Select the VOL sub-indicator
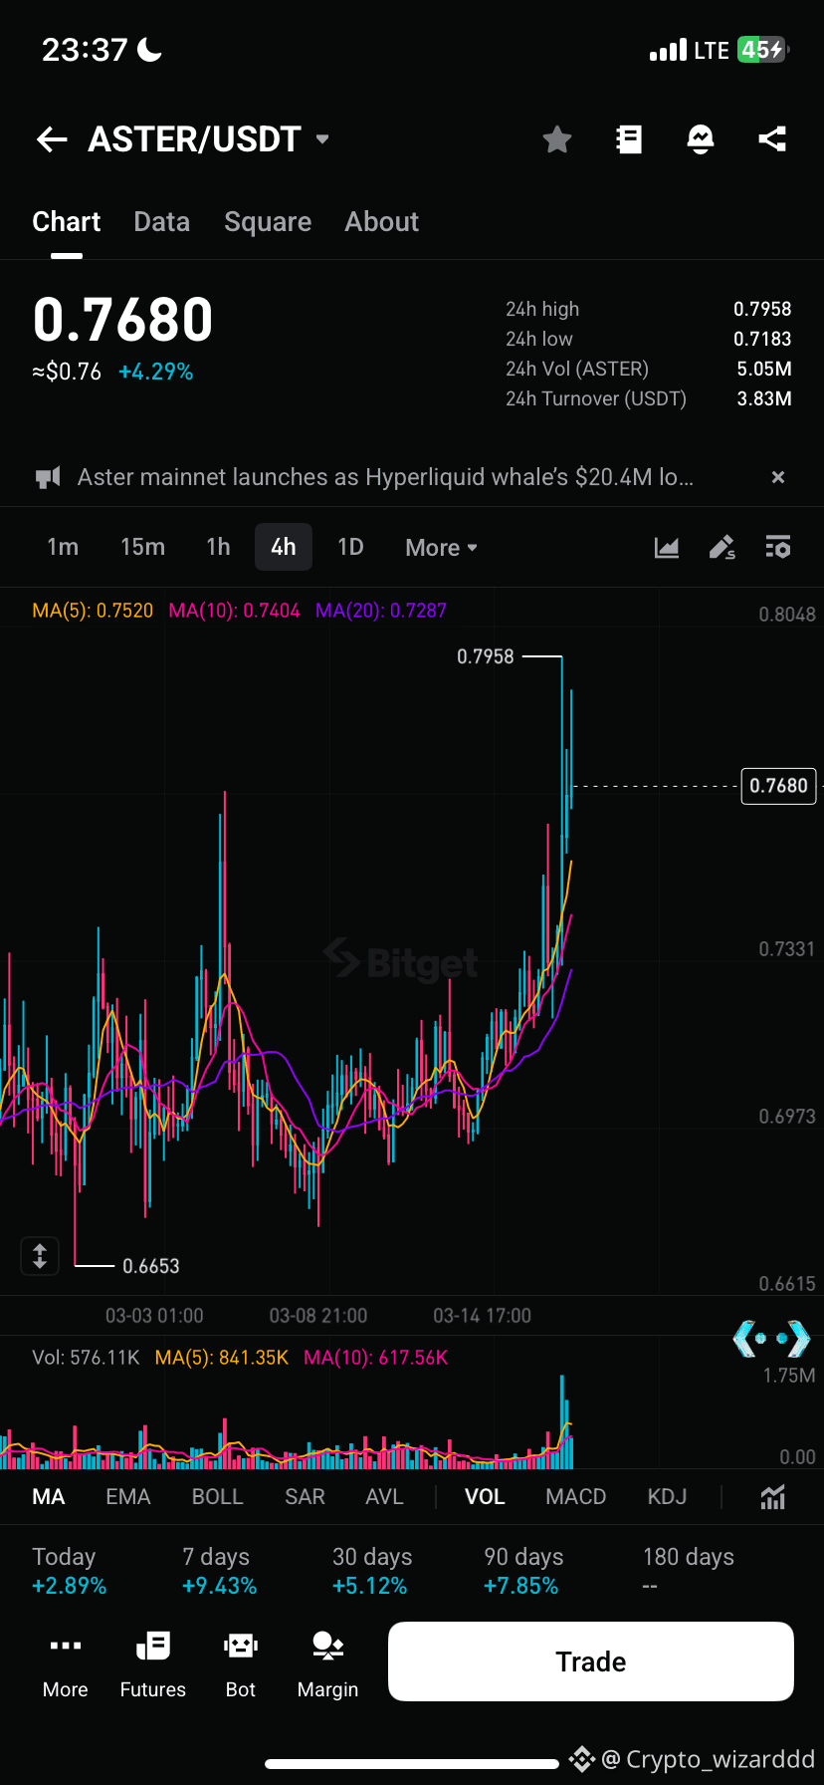 [485, 1497]
